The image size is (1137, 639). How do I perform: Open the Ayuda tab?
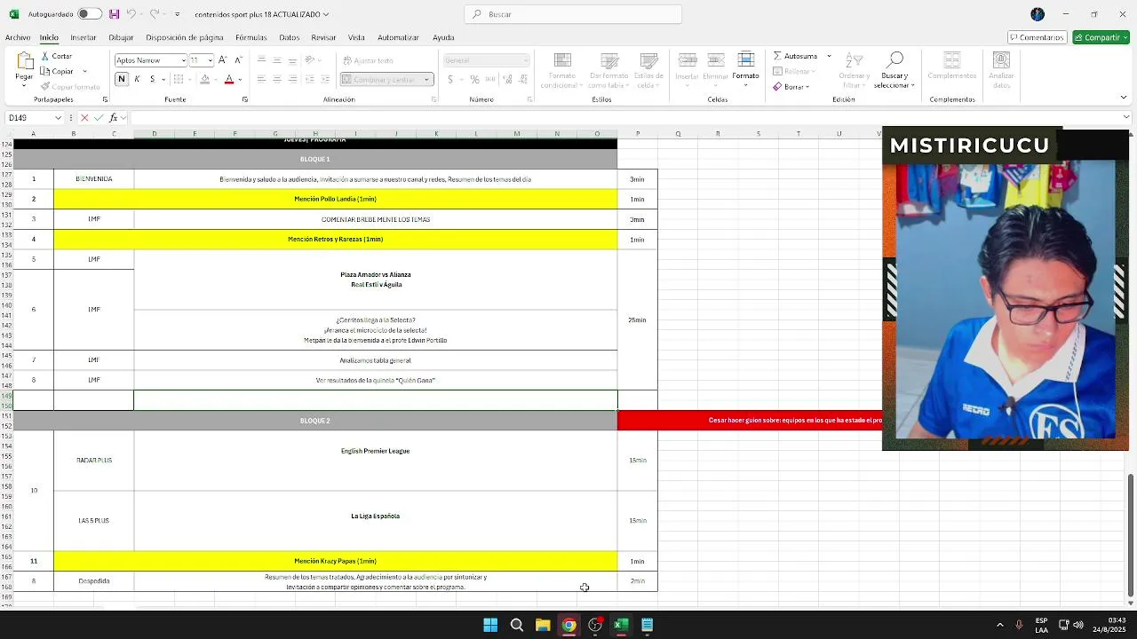click(x=443, y=37)
